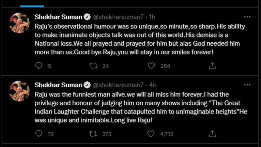Like the tweet with 4,712 likes

click(151, 134)
